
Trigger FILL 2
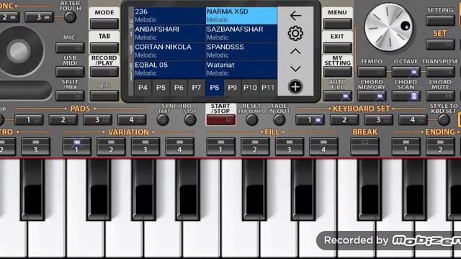(x=255, y=147)
